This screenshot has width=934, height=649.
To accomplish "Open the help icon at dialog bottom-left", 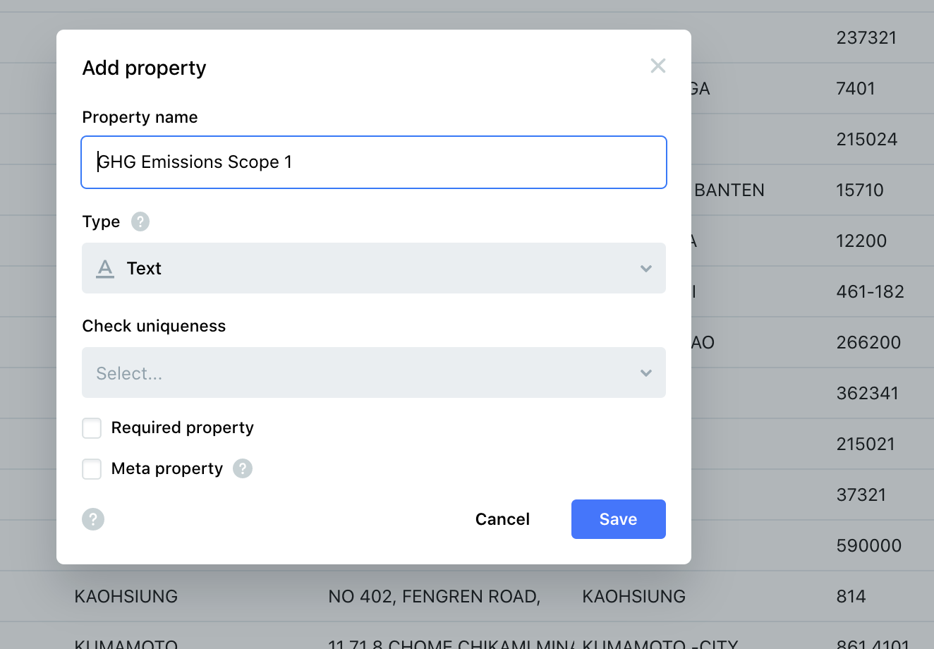I will [x=93, y=519].
